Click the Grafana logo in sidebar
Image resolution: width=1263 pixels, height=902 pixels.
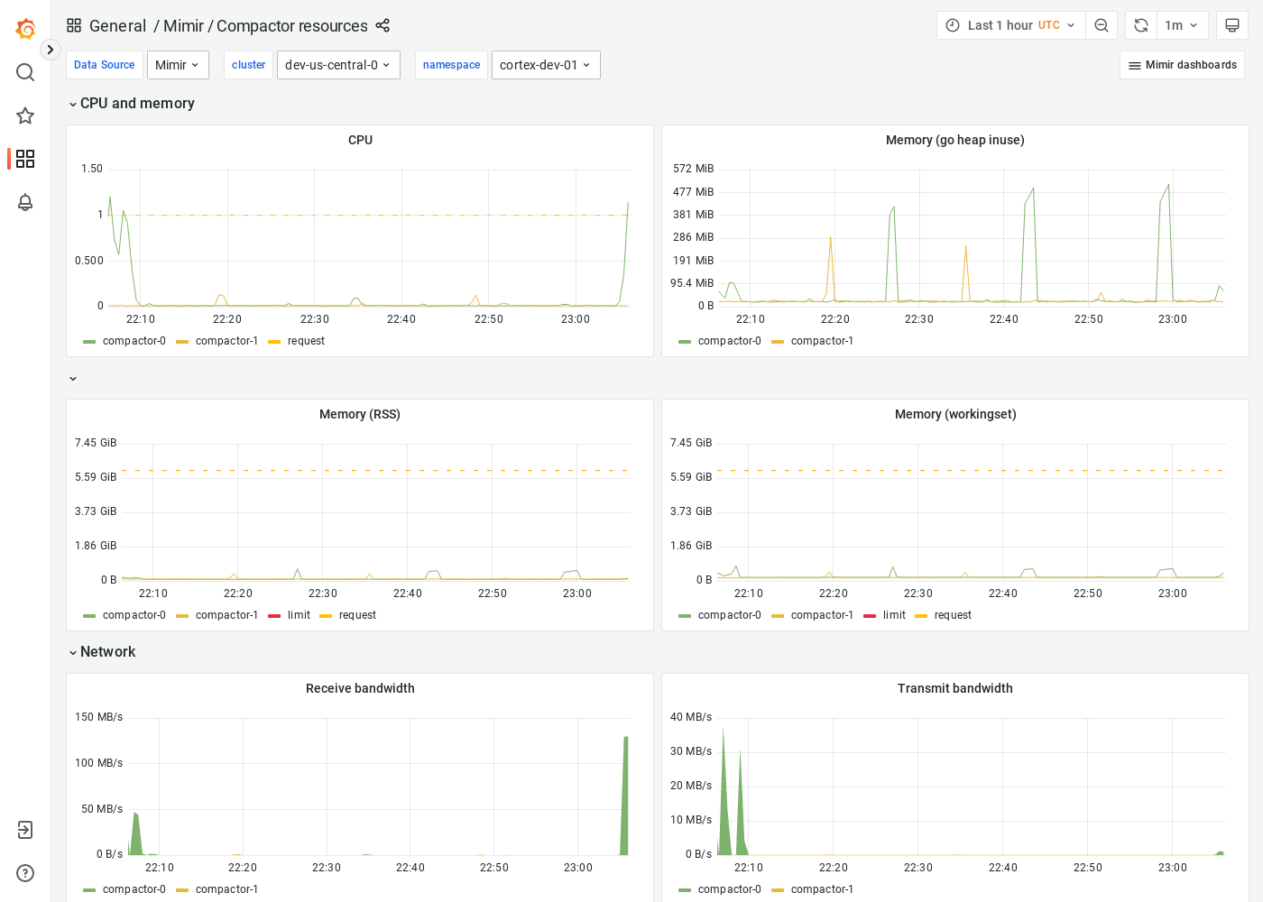tap(24, 28)
